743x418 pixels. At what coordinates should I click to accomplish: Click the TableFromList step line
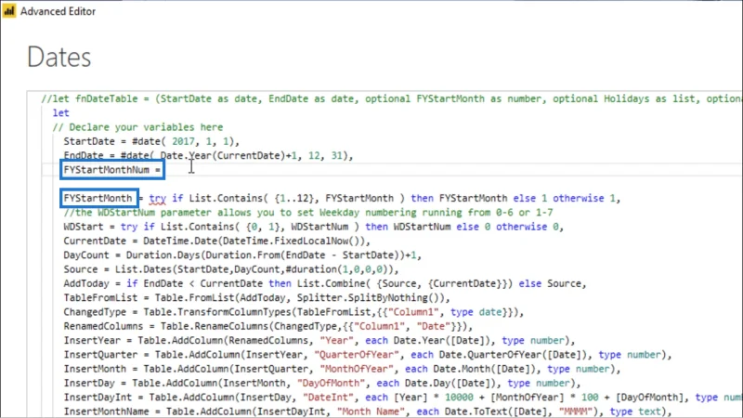click(x=257, y=297)
